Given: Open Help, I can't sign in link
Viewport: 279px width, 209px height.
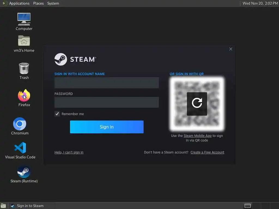Looking at the screenshot, I should (69, 152).
